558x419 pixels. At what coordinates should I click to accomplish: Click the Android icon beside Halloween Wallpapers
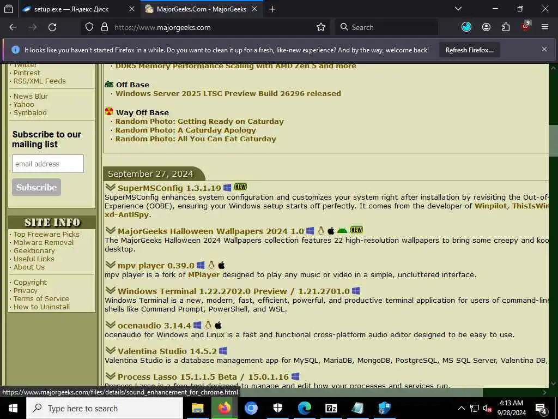[342, 231]
